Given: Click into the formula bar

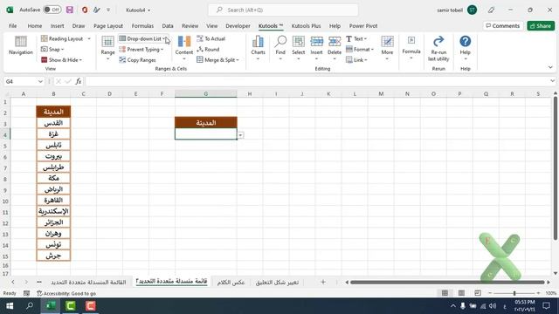Looking at the screenshot, I should pyautogui.click(x=317, y=81).
